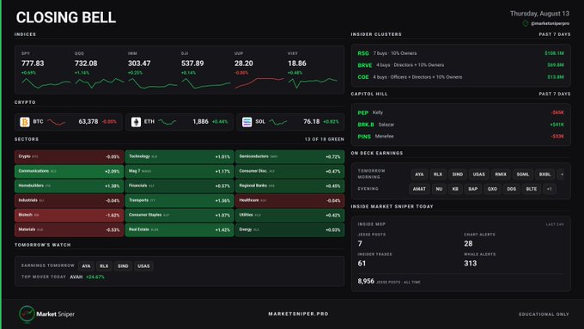Click the AMAT evening earnings chip
584x329 pixels.
pyautogui.click(x=419, y=189)
